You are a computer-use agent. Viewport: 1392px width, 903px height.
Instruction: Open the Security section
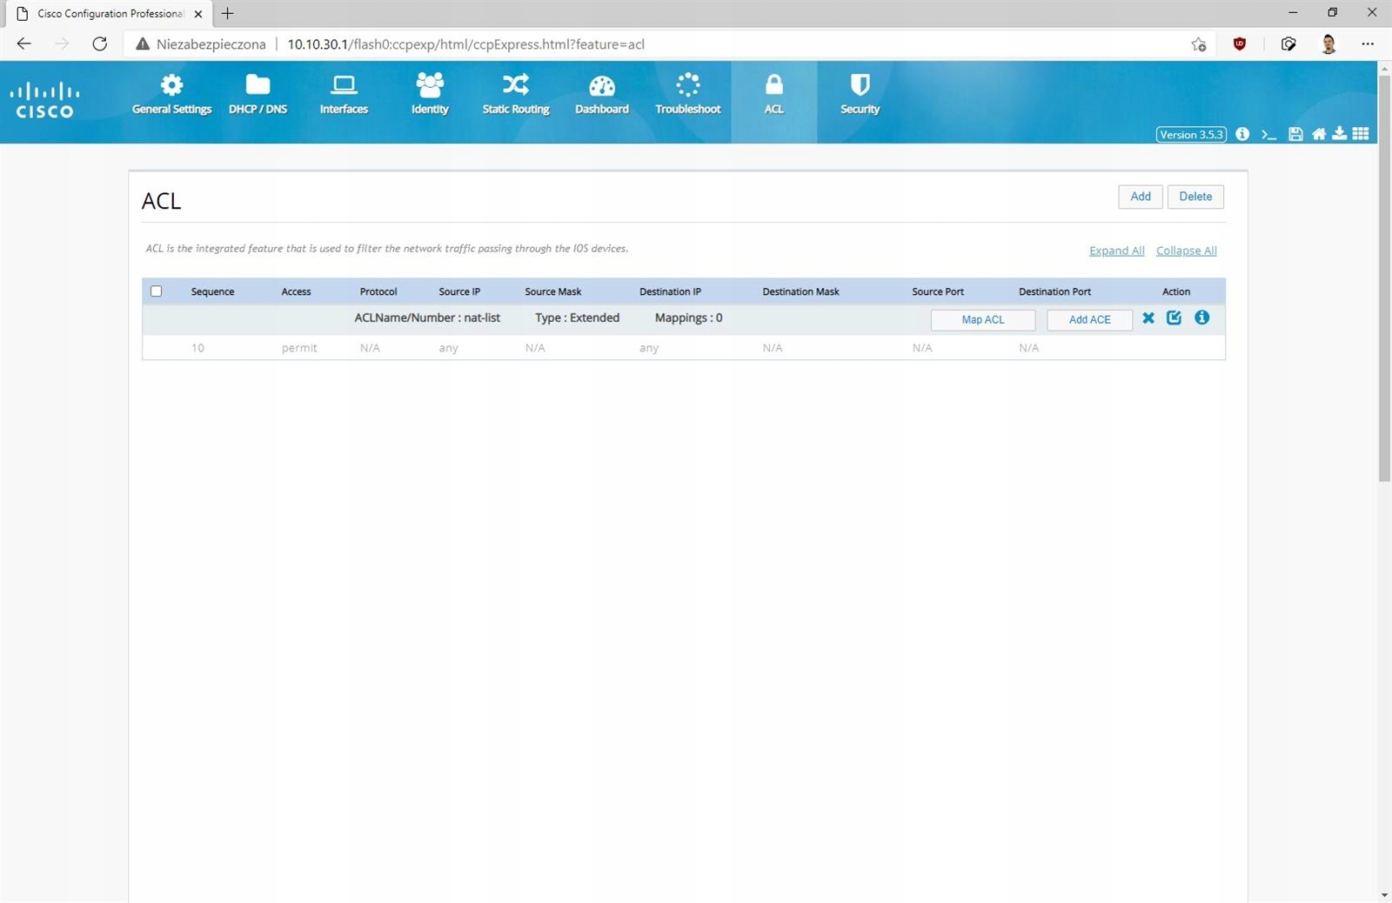point(860,94)
